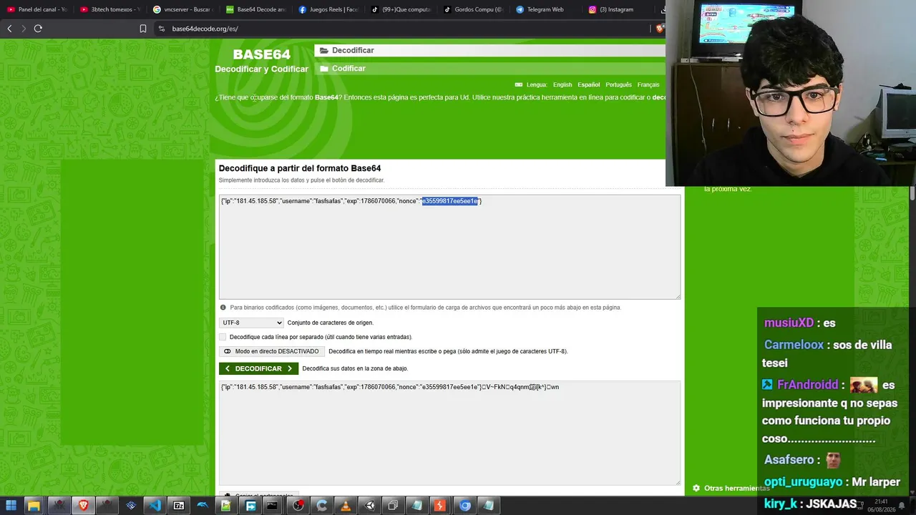Switch language to Français
Image resolution: width=916 pixels, height=515 pixels.
click(648, 84)
